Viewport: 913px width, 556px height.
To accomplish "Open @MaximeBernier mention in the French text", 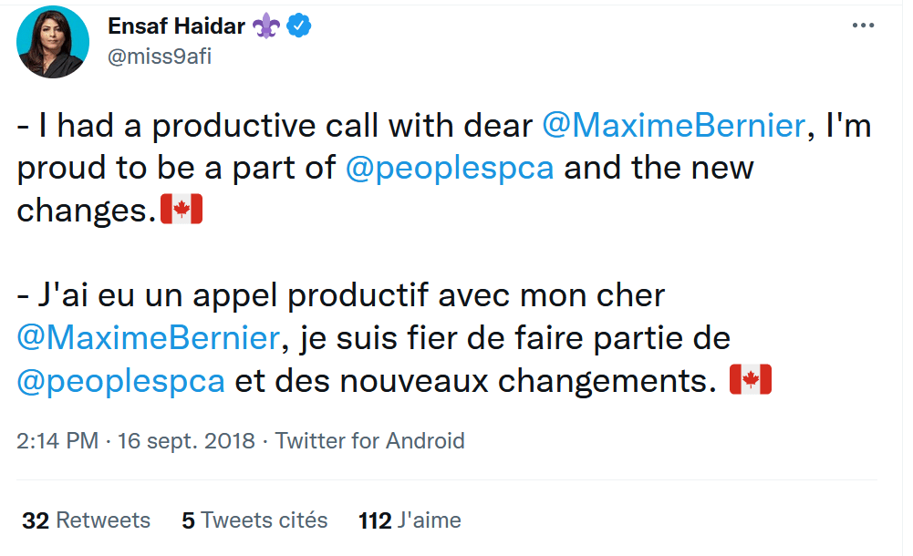I will 148,338.
